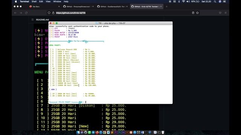The width and height of the screenshot is (241, 135).
Task: Launch Adobe Premiere Pro from the dock
Action: pyautogui.click(x=116, y=132)
